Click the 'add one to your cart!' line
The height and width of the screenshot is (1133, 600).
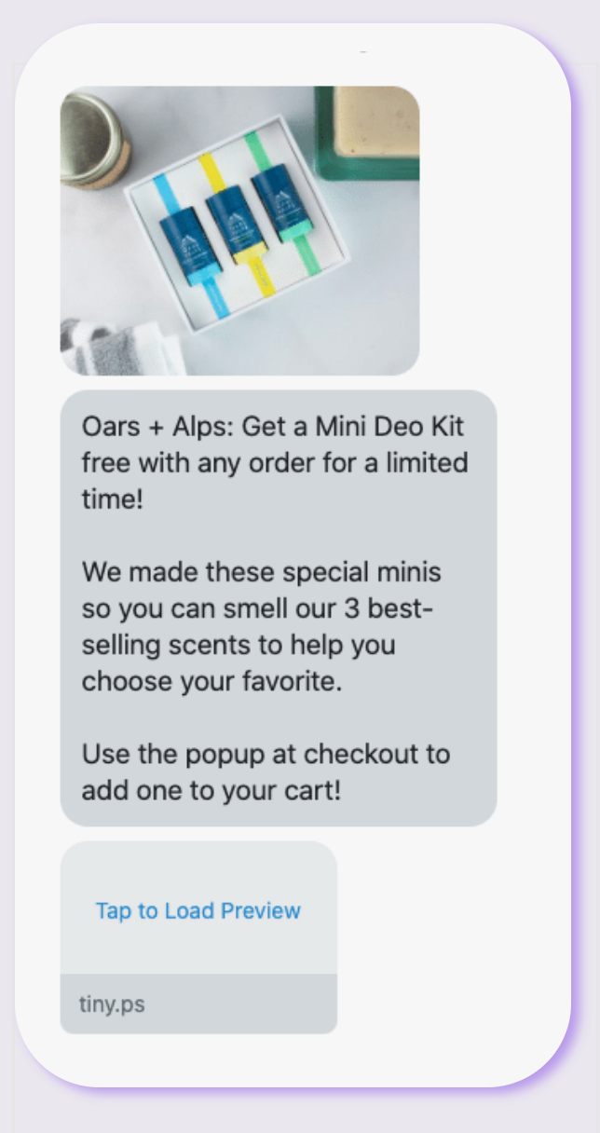tap(211, 790)
